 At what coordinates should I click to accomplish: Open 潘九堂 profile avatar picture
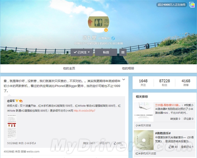(x=98, y=22)
